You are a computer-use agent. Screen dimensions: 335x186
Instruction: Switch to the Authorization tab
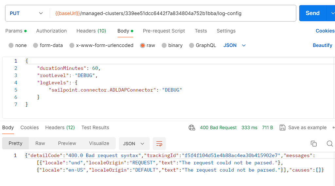[x=51, y=31]
